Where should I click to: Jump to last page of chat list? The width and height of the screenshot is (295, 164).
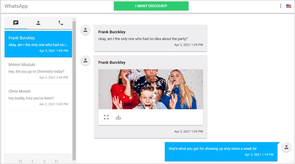[x=56, y=161]
